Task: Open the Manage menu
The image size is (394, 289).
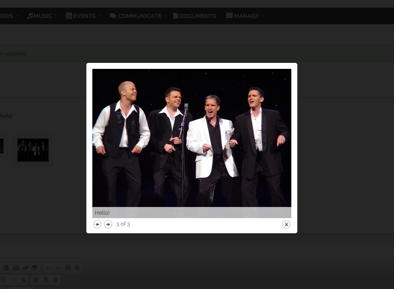Action: (x=242, y=16)
